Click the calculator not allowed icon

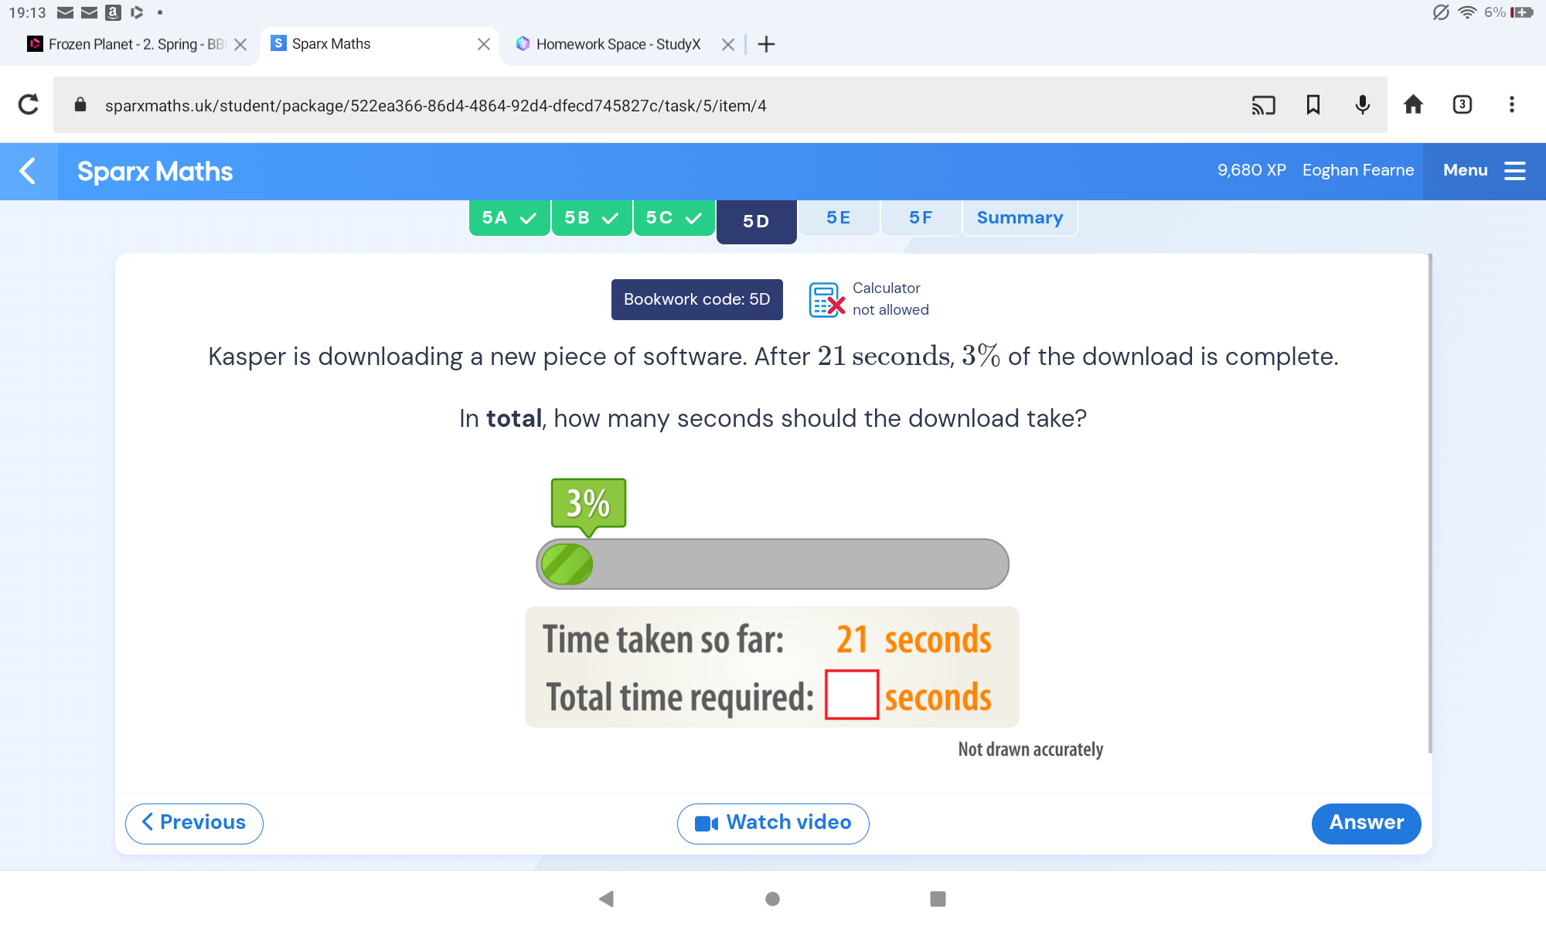[826, 300]
